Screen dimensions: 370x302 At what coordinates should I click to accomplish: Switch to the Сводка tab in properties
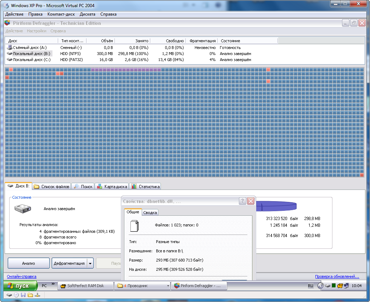pos(150,213)
